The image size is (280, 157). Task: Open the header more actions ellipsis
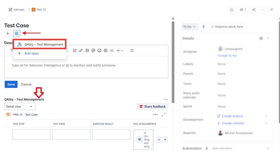pos(263,10)
